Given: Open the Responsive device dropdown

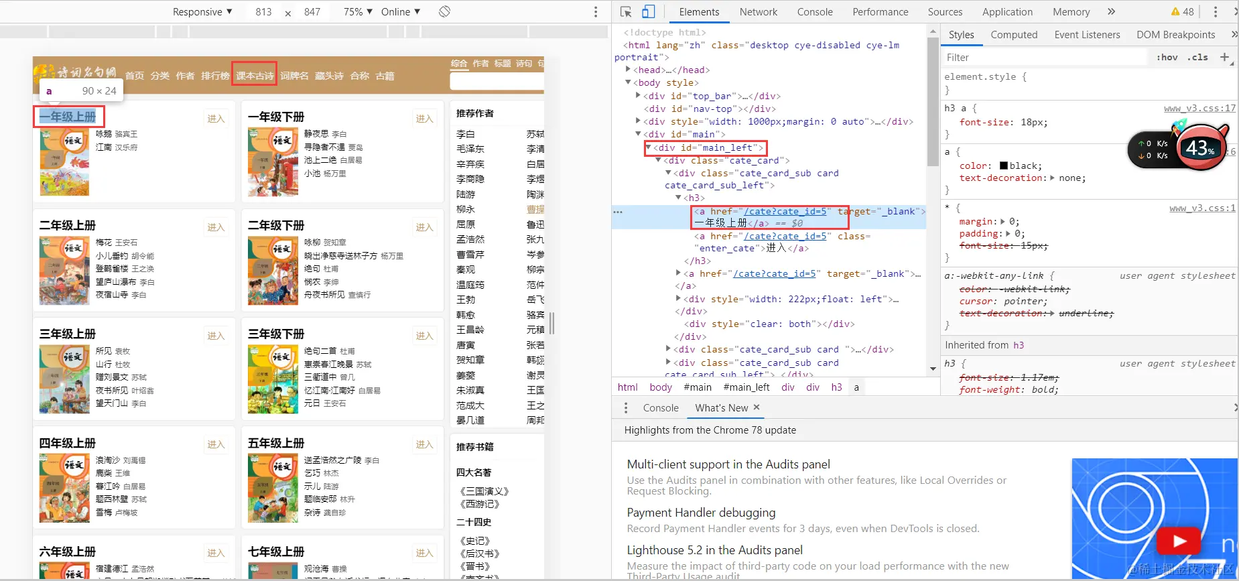Looking at the screenshot, I should (202, 12).
